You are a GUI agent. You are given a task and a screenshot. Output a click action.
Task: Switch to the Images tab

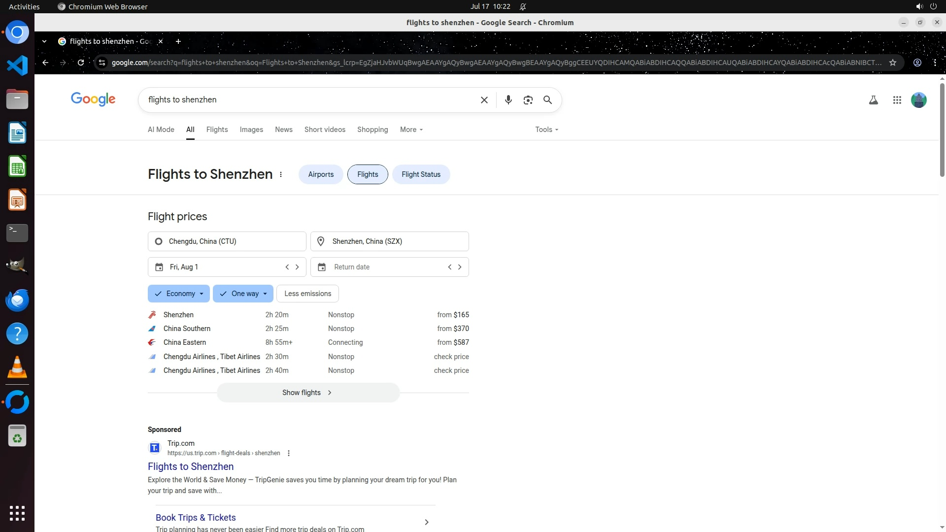[x=251, y=130]
